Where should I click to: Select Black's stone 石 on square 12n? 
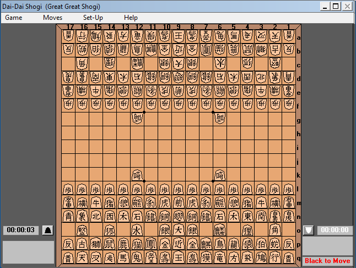(x=137, y=216)
